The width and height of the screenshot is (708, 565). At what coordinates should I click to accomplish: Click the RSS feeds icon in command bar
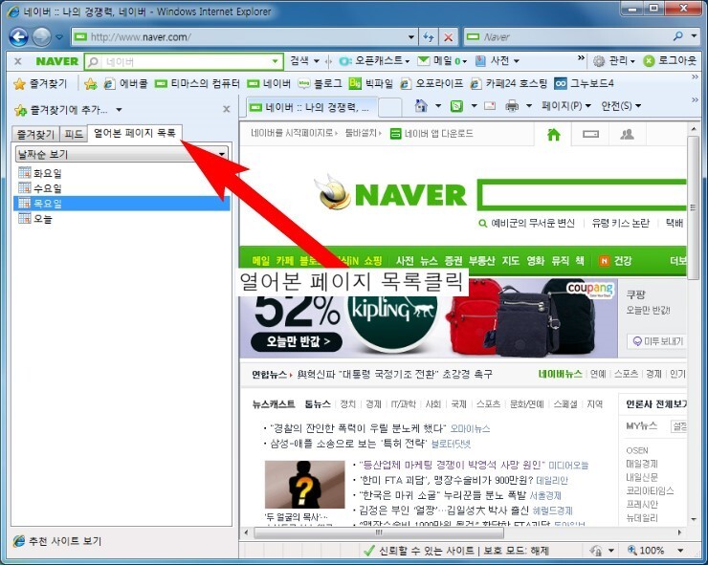(457, 106)
